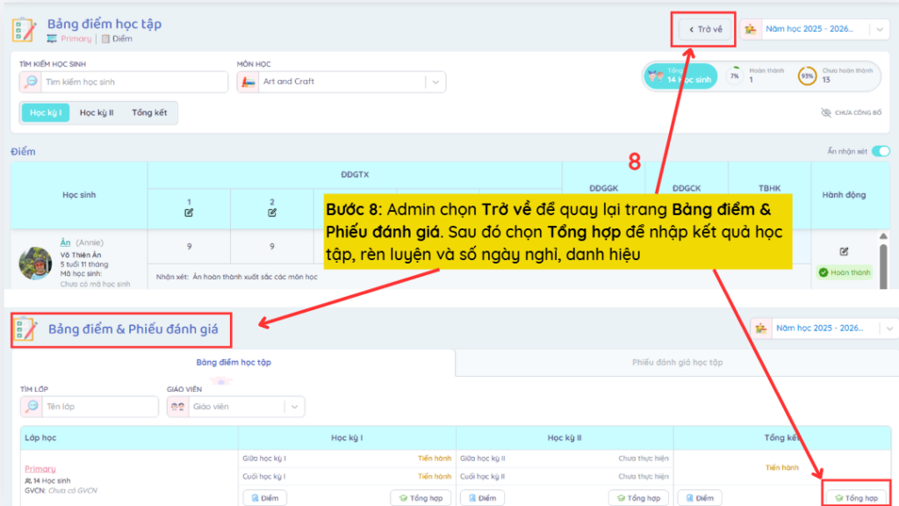899x506 pixels.
Task: Click the magnifier icon in Tên lớp field
Action: click(32, 407)
